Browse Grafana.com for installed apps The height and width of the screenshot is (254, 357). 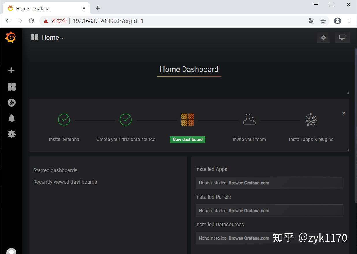point(249,183)
